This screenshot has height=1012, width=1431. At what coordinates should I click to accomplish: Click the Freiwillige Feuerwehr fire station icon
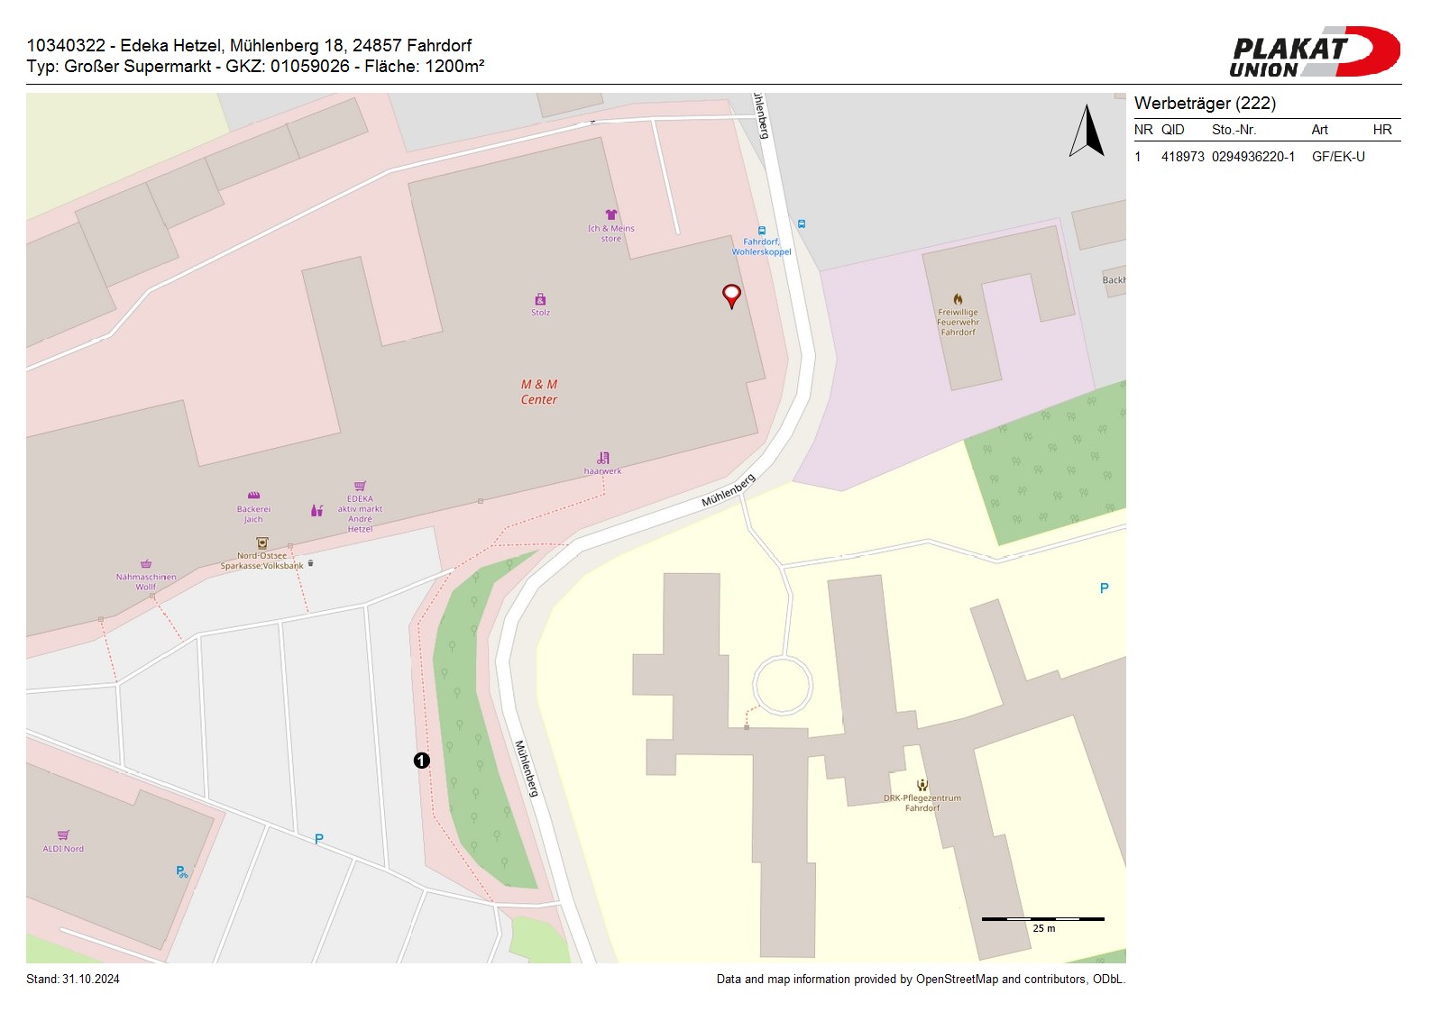pos(958,299)
